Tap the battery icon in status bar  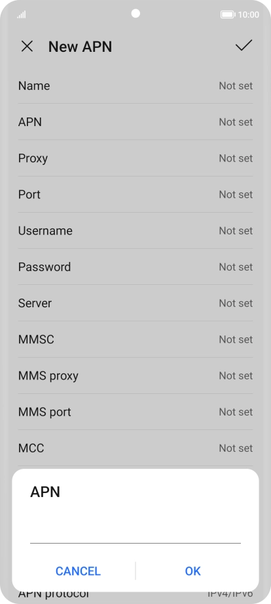(x=228, y=14)
